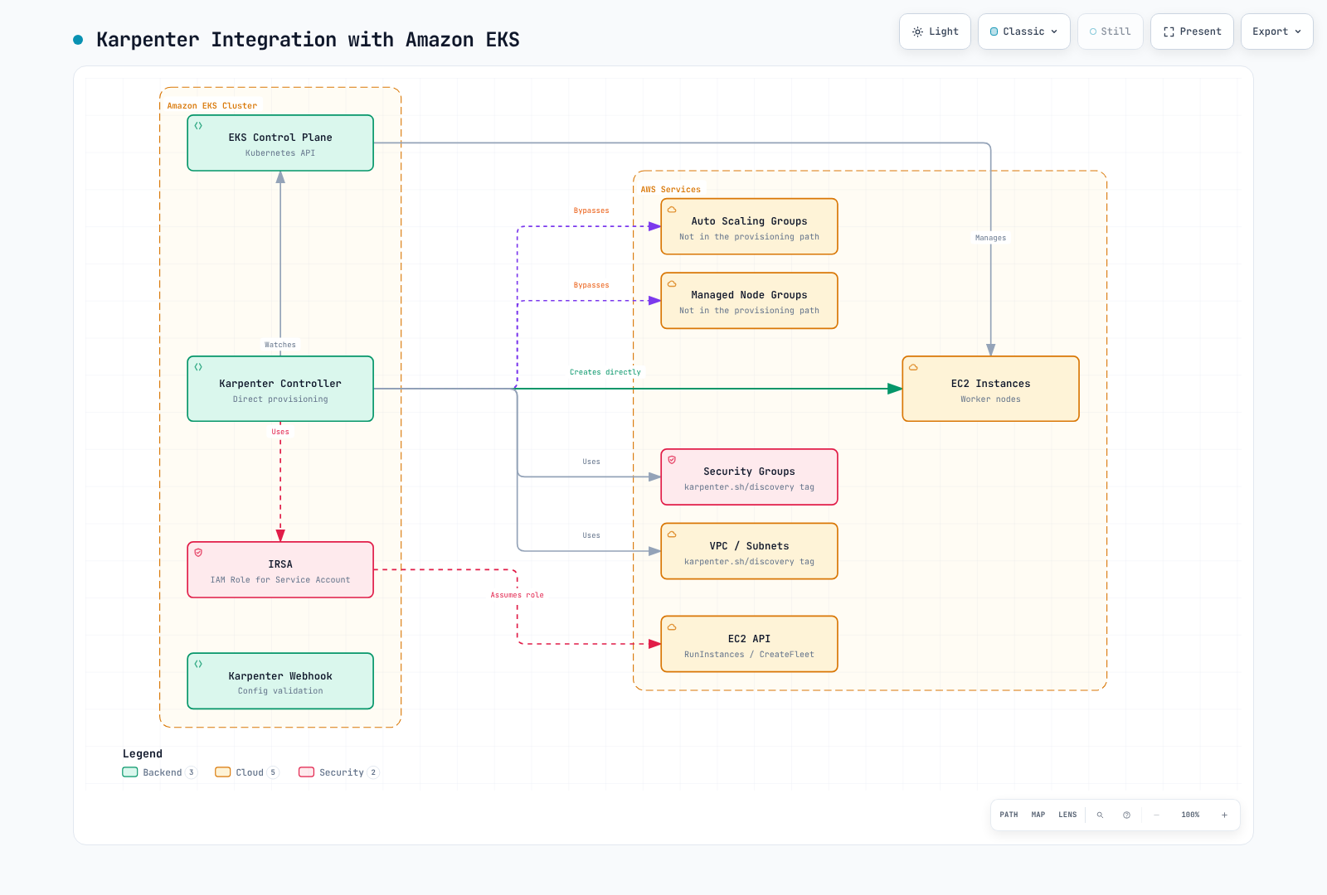Switch to PATH mode

pyautogui.click(x=1009, y=815)
